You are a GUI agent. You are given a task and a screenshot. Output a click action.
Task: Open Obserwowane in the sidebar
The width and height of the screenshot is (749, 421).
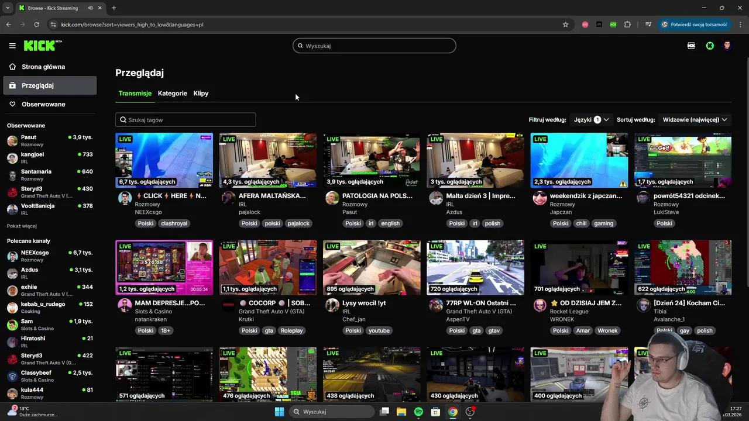coord(50,104)
